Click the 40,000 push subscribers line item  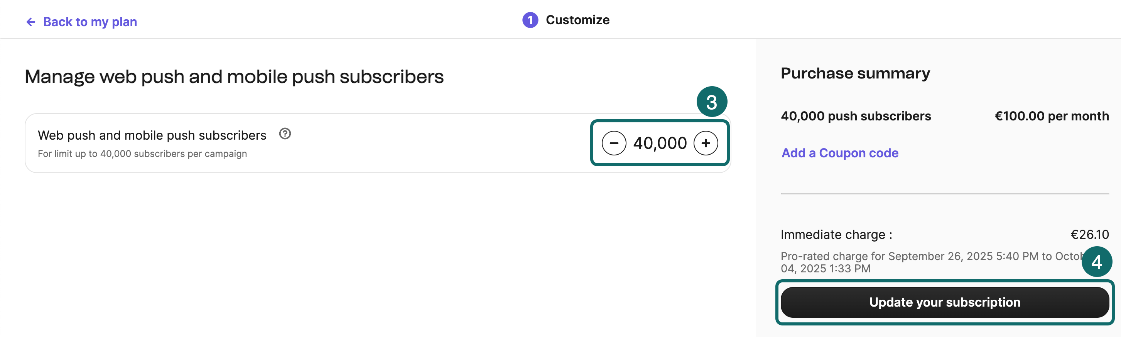[x=856, y=116]
